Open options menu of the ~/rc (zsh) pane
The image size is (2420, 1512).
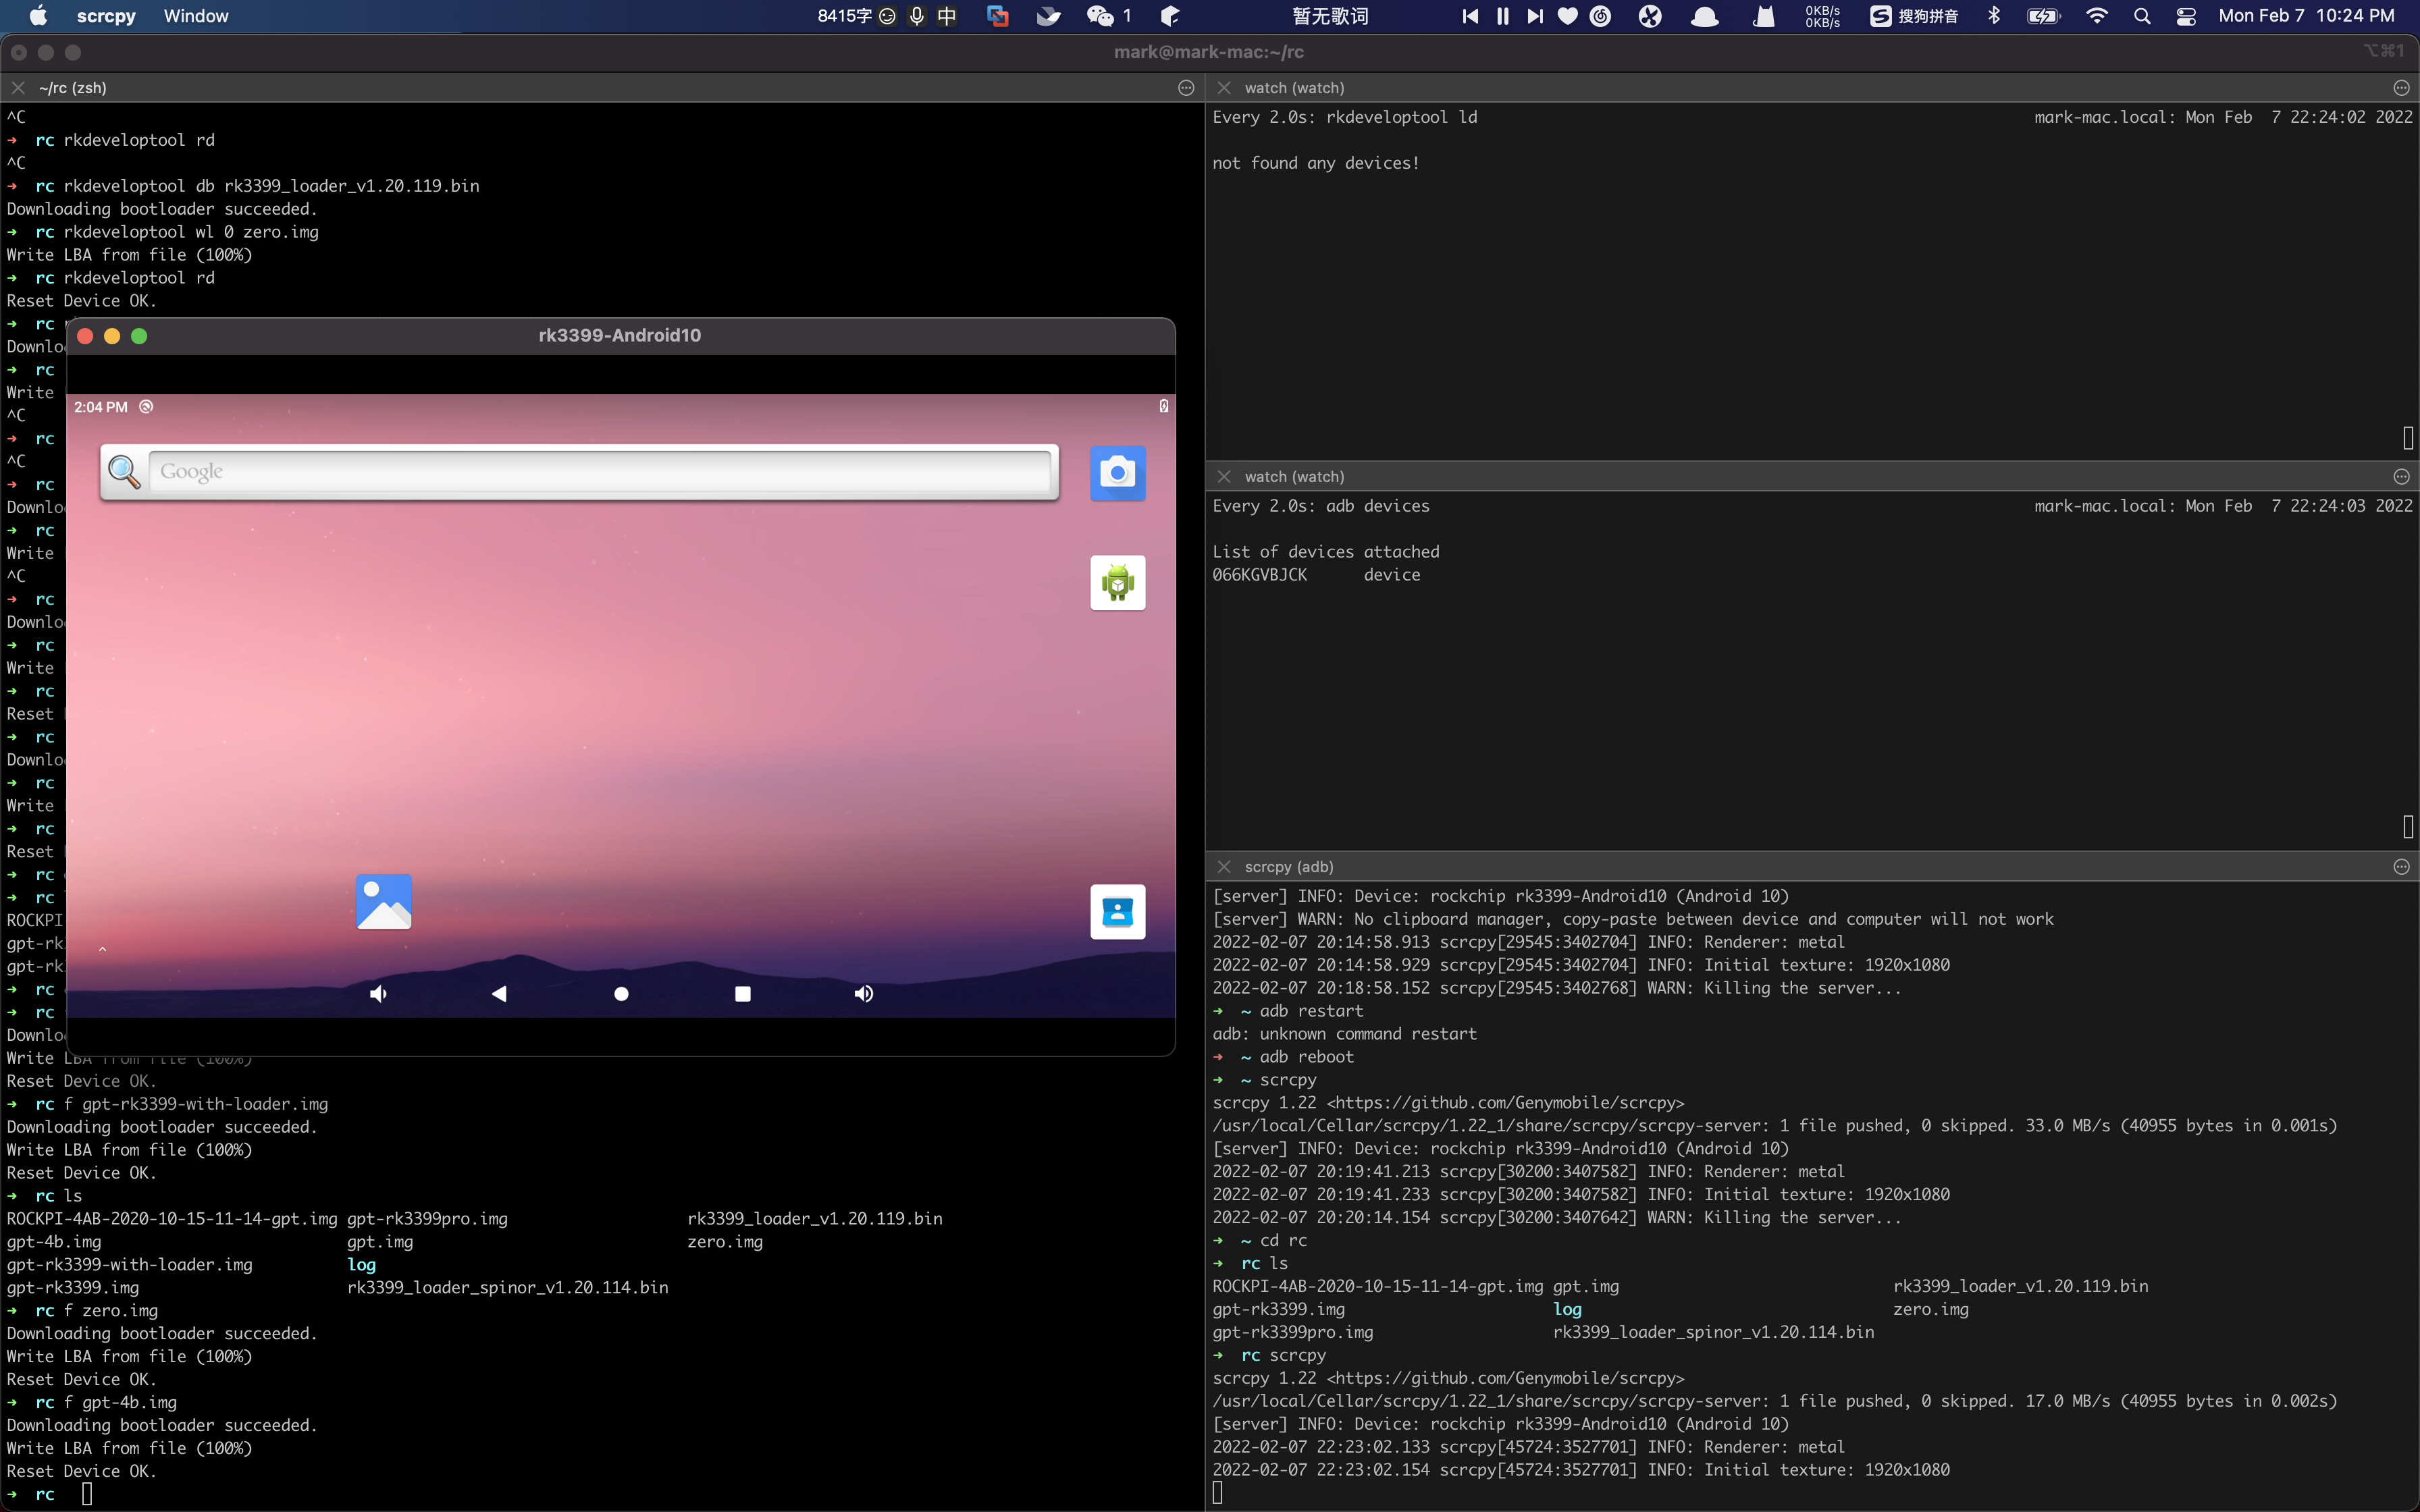(1186, 87)
